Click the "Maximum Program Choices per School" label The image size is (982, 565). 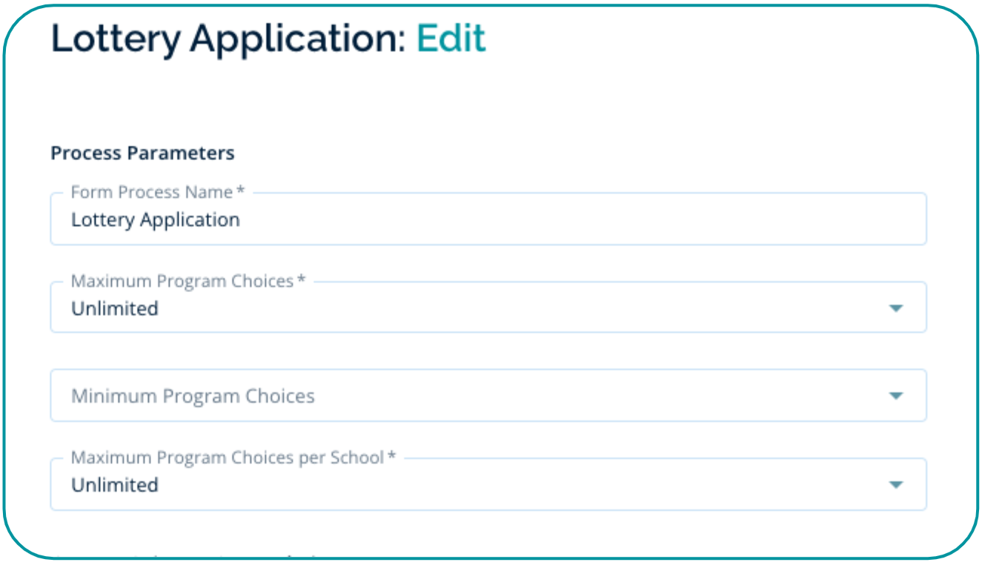click(x=227, y=457)
